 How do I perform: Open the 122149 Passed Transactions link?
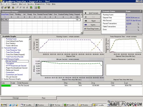[x=128, y=23]
